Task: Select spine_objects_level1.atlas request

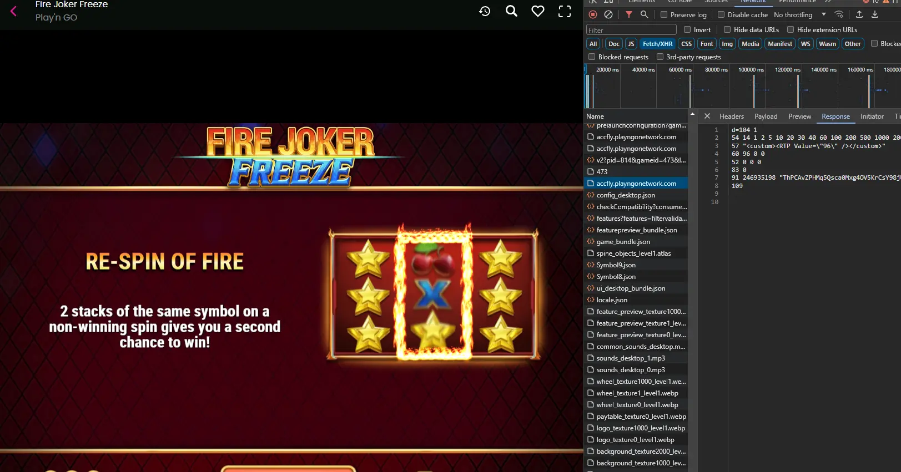Action: click(637, 253)
